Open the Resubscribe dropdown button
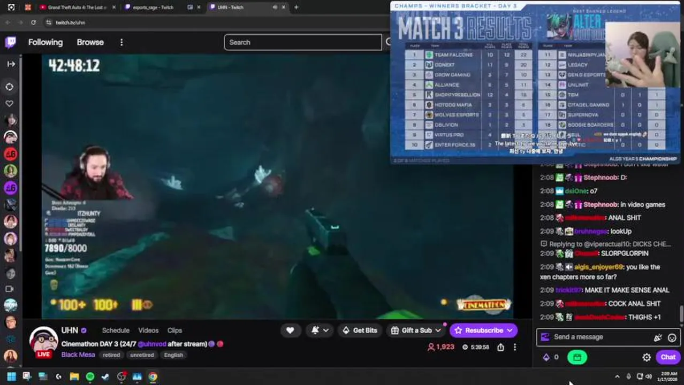 484,330
